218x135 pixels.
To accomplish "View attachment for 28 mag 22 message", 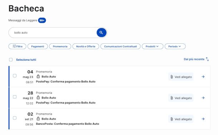I will 181,98.
